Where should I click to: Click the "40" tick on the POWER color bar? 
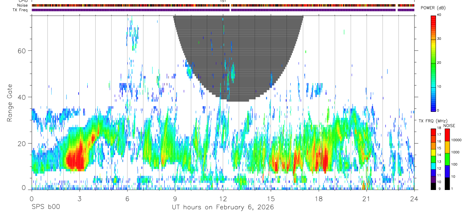click(439, 15)
